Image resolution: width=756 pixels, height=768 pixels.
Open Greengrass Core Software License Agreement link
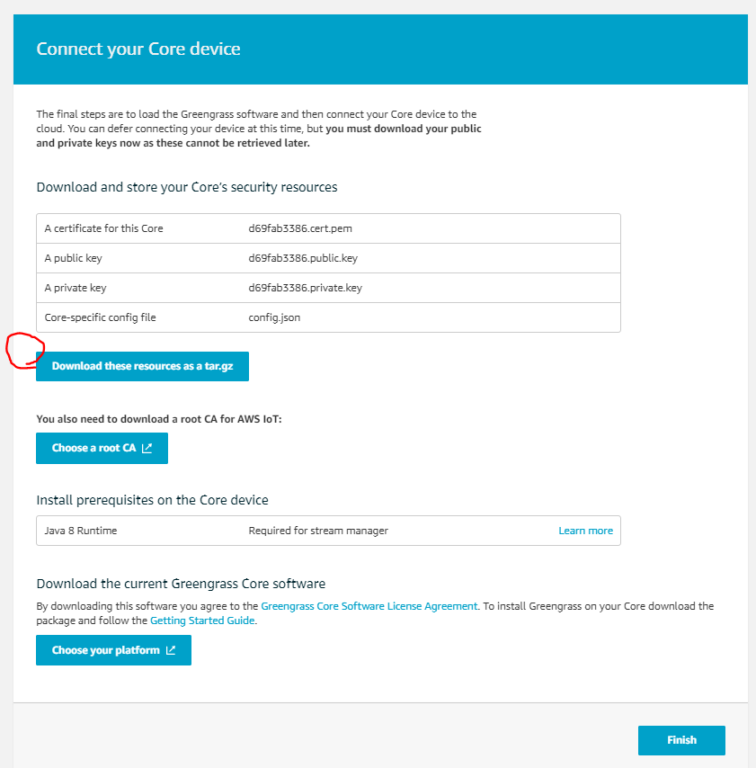click(369, 606)
